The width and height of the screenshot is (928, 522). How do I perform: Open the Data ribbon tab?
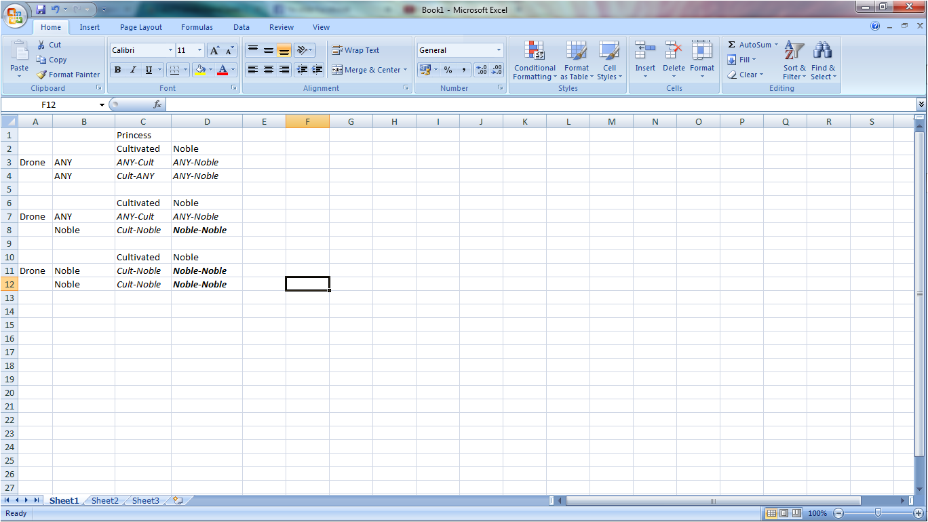tap(241, 27)
